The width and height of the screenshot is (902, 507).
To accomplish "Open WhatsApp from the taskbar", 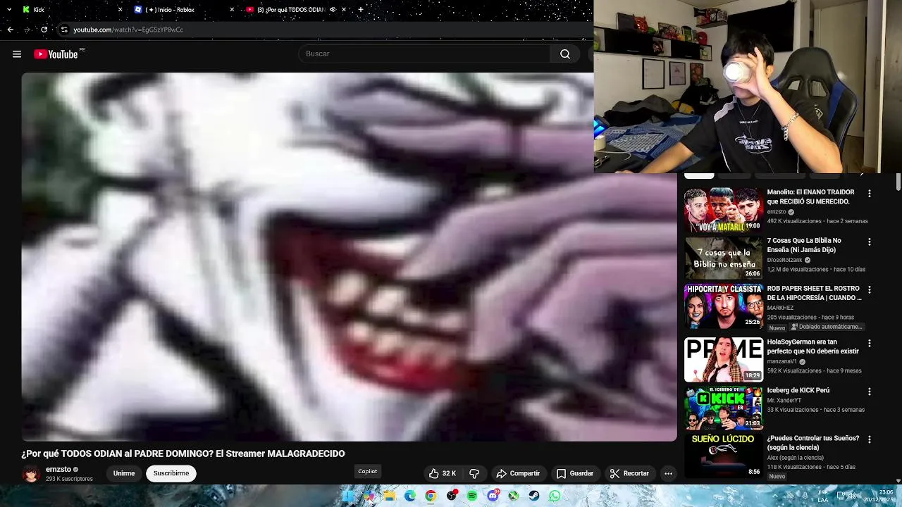I will pos(555,496).
